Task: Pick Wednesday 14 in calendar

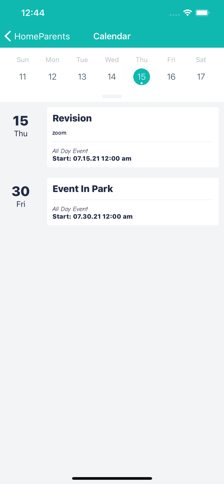Action: pyautogui.click(x=112, y=76)
